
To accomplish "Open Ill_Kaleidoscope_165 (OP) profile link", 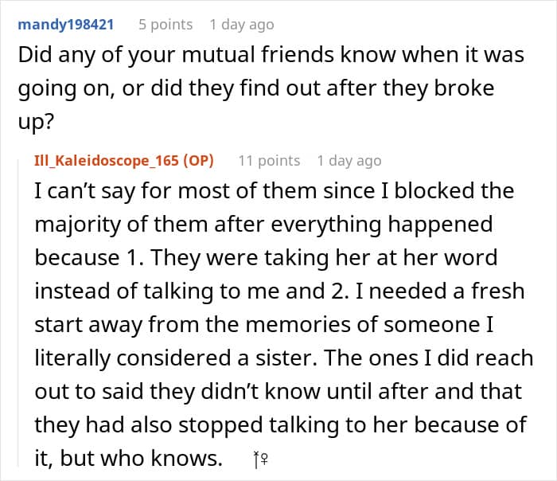I will point(124,161).
